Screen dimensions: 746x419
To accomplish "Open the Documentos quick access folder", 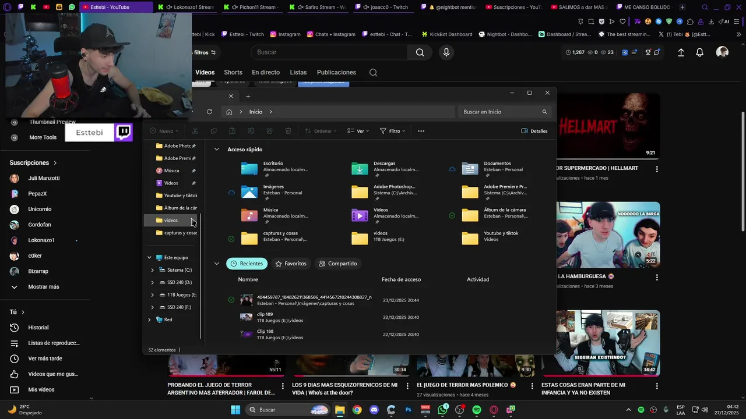I will pyautogui.click(x=495, y=168).
